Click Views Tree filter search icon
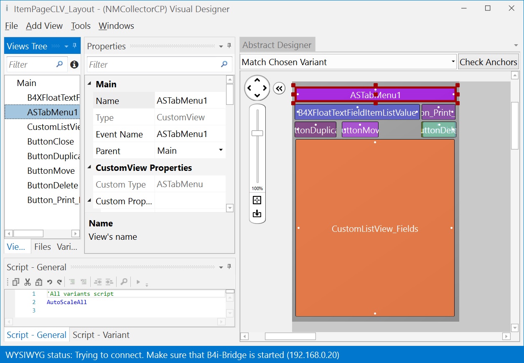The width and height of the screenshot is (524, 363). (60, 64)
